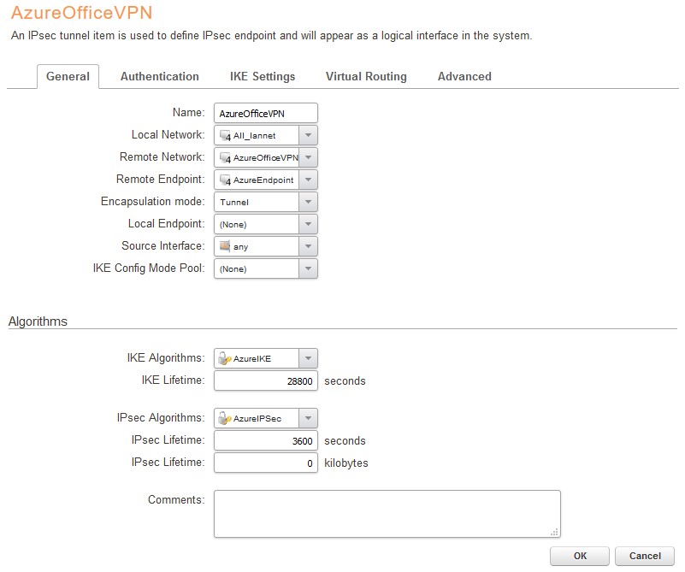Open the Local Endpoint dropdown arrow
685x572 pixels.
click(x=308, y=224)
